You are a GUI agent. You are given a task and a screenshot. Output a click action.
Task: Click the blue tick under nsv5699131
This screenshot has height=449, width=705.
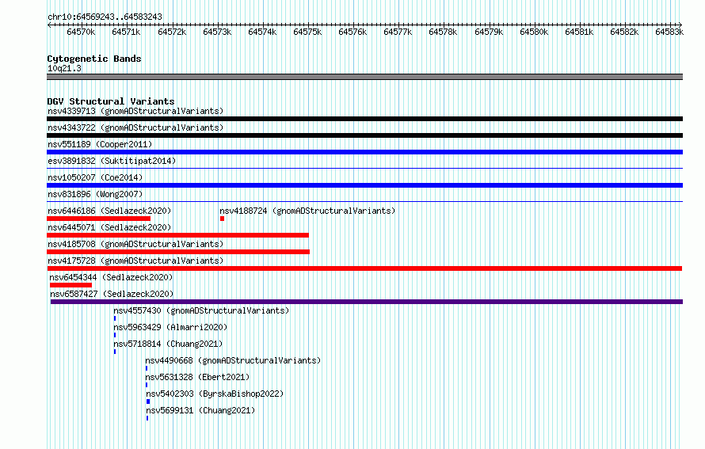click(x=147, y=418)
